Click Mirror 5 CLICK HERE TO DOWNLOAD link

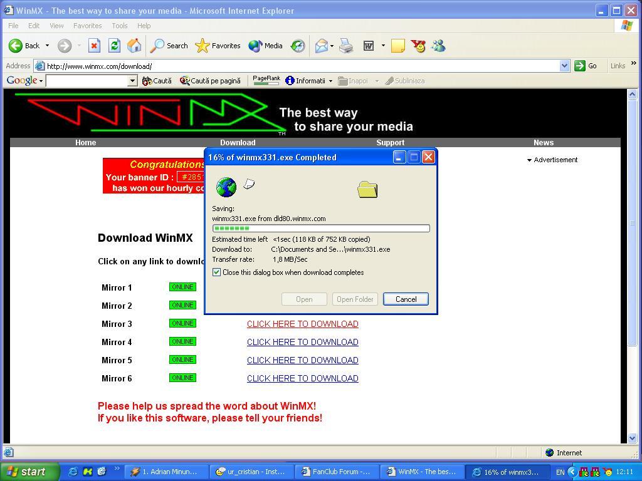tap(303, 360)
